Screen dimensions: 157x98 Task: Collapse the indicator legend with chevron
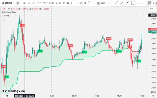pos(4,19)
